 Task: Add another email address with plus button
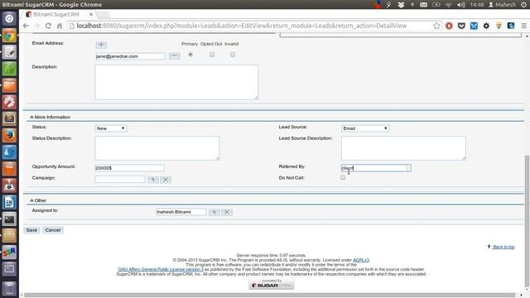click(x=101, y=45)
